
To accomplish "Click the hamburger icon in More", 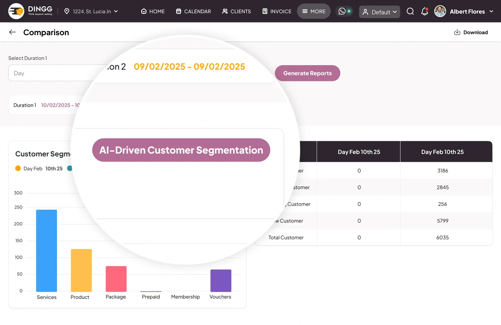I will [305, 11].
